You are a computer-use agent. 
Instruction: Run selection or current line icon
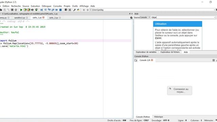(33, 10)
